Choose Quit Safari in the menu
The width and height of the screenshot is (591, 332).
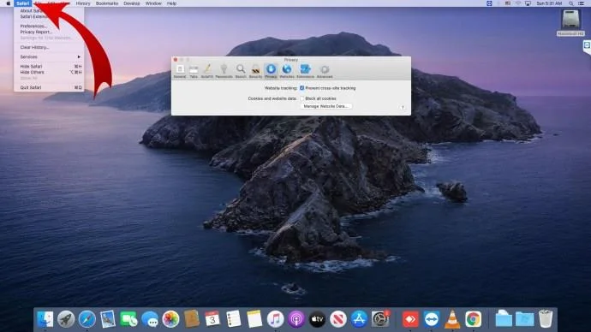tap(49, 87)
